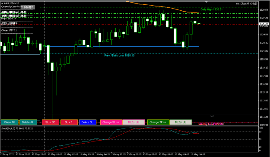Click the current price tag 1826.22

pos(264,24)
